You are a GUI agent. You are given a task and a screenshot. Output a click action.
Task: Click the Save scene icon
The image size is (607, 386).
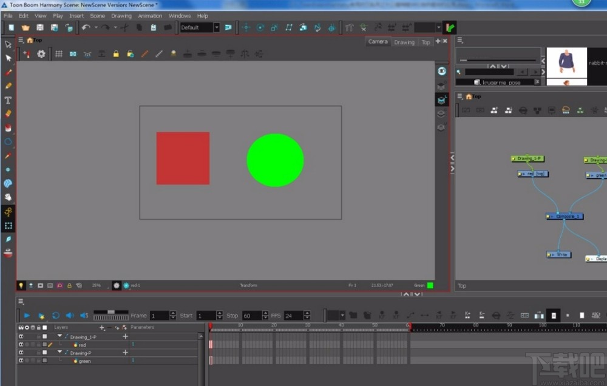[40, 27]
